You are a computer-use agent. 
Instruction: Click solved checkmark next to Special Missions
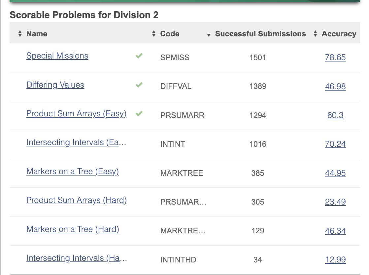click(139, 56)
